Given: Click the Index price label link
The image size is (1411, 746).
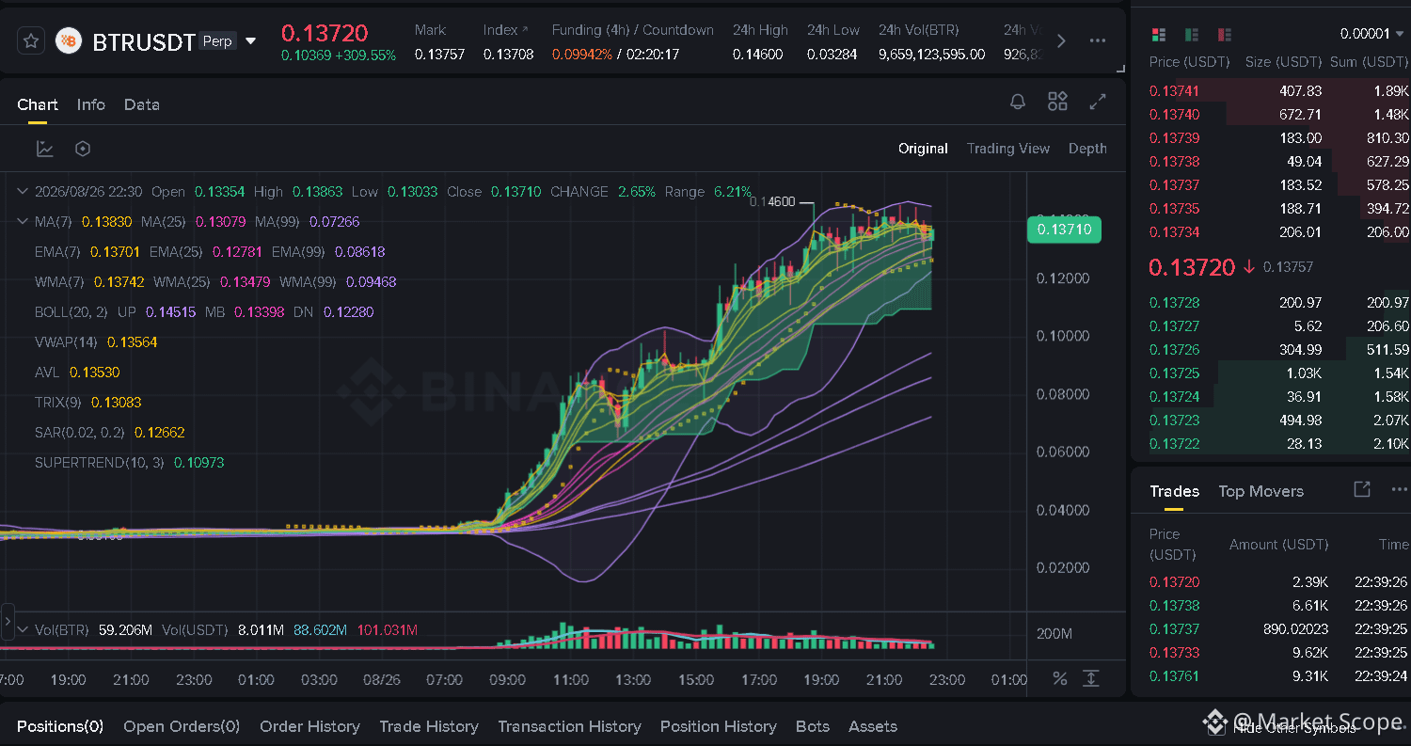Looking at the screenshot, I should coord(506,30).
